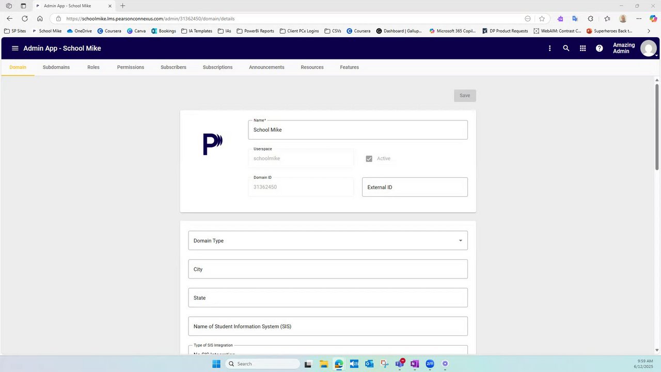Show more bookmarks with the chevron
661x372 pixels.
(x=649, y=31)
